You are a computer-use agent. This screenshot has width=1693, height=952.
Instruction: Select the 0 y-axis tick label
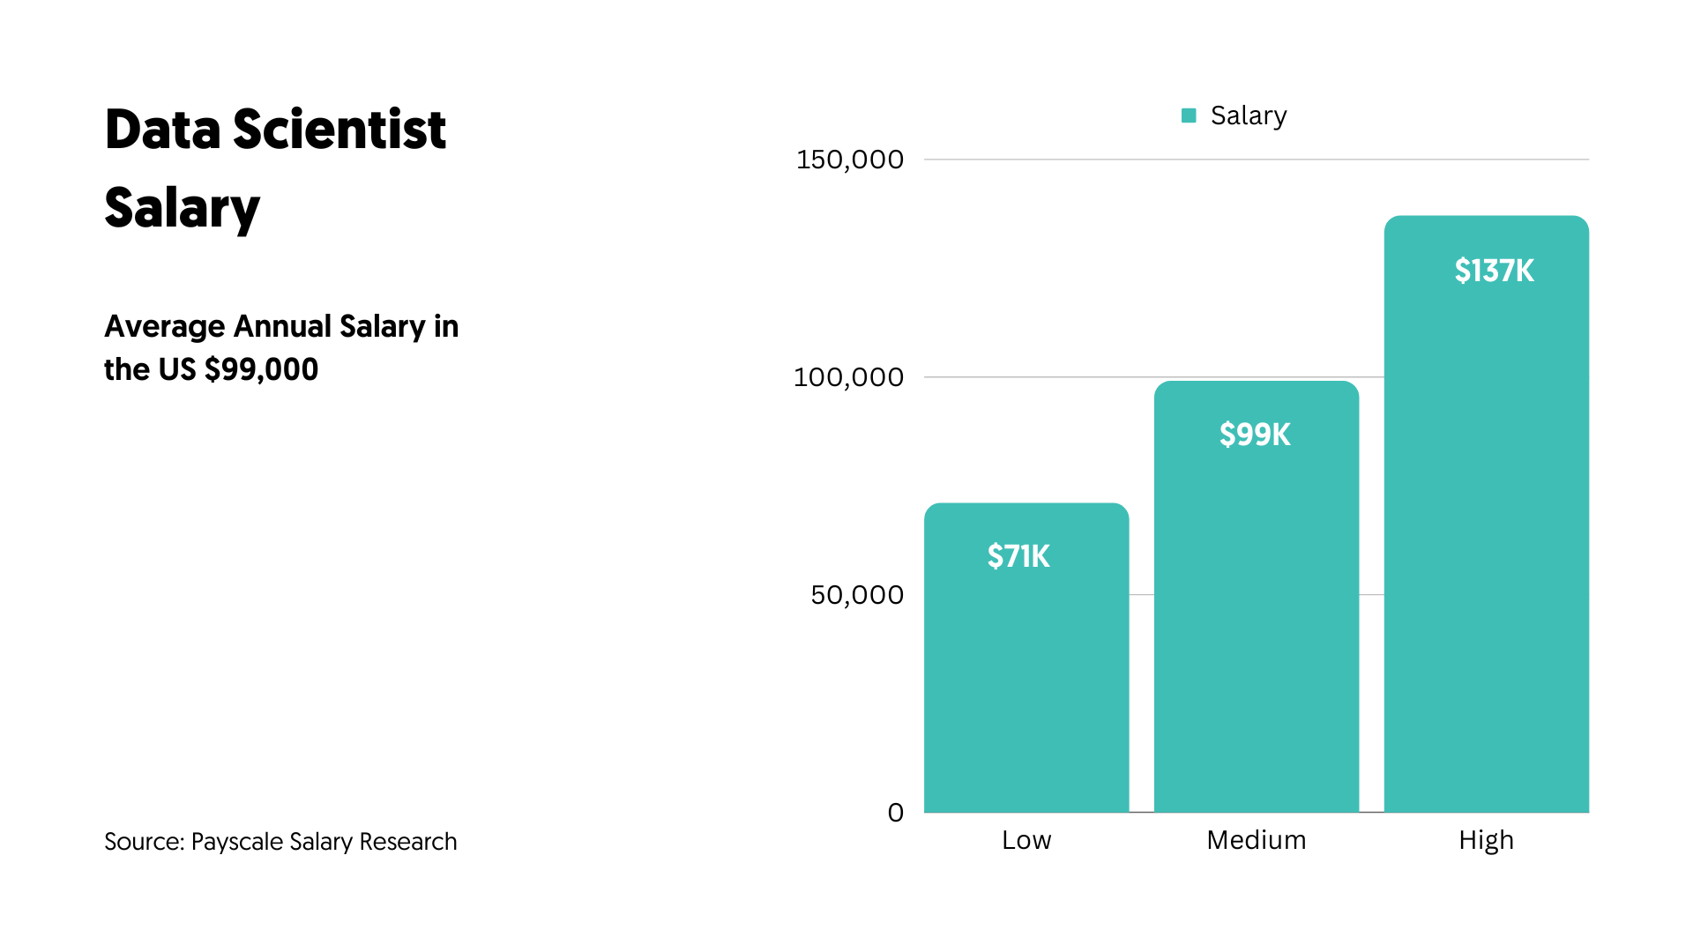pos(895,813)
